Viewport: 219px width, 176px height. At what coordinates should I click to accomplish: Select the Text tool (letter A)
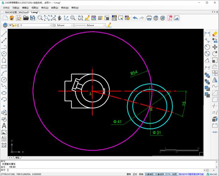point(4,126)
